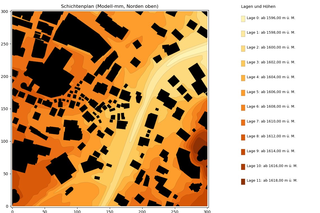Click the Lagen und Höhen legend heading
This screenshot has width=320, height=213.
[258, 6]
